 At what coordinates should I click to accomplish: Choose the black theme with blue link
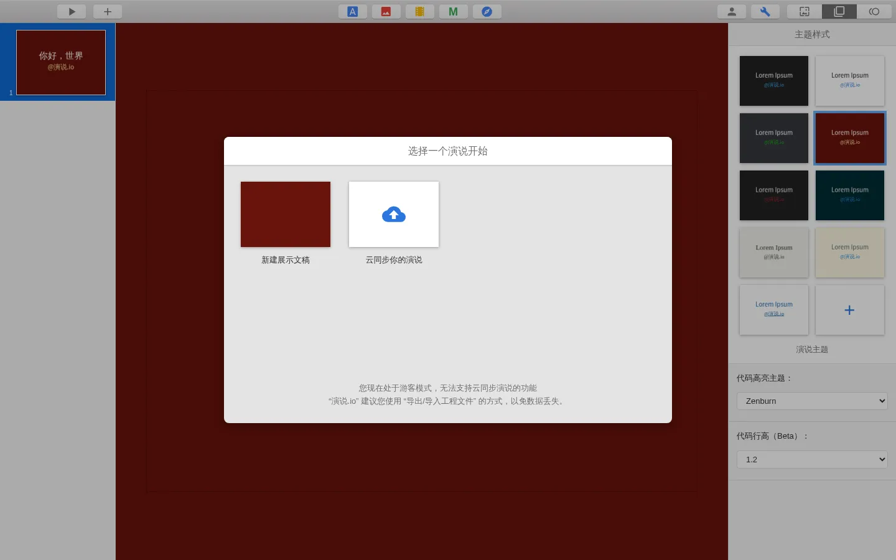pyautogui.click(x=774, y=81)
